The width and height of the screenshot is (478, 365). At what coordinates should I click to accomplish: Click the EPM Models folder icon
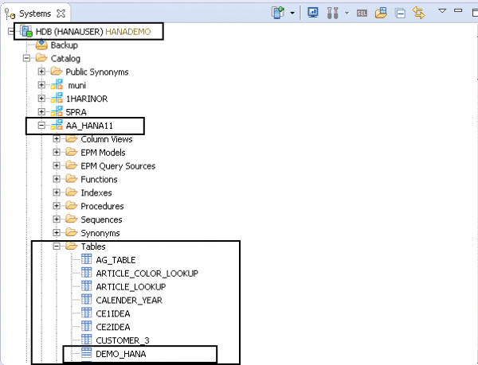72,152
